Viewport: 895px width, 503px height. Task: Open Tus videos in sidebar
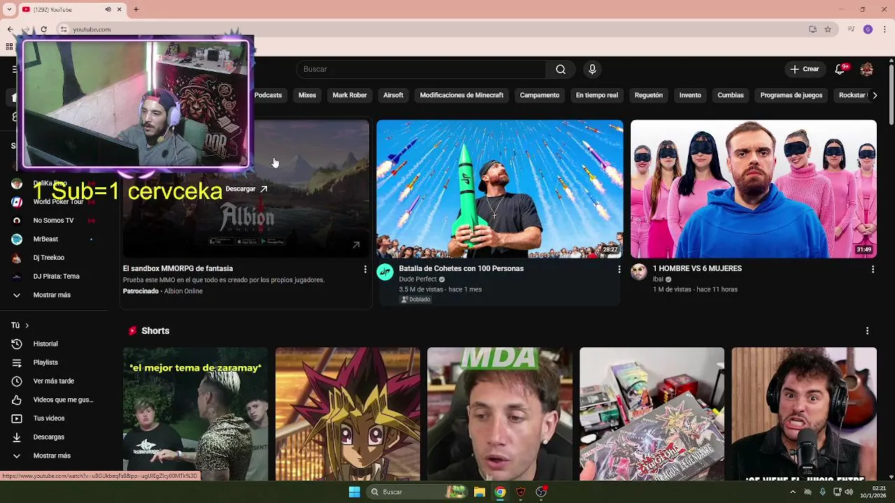point(54,418)
